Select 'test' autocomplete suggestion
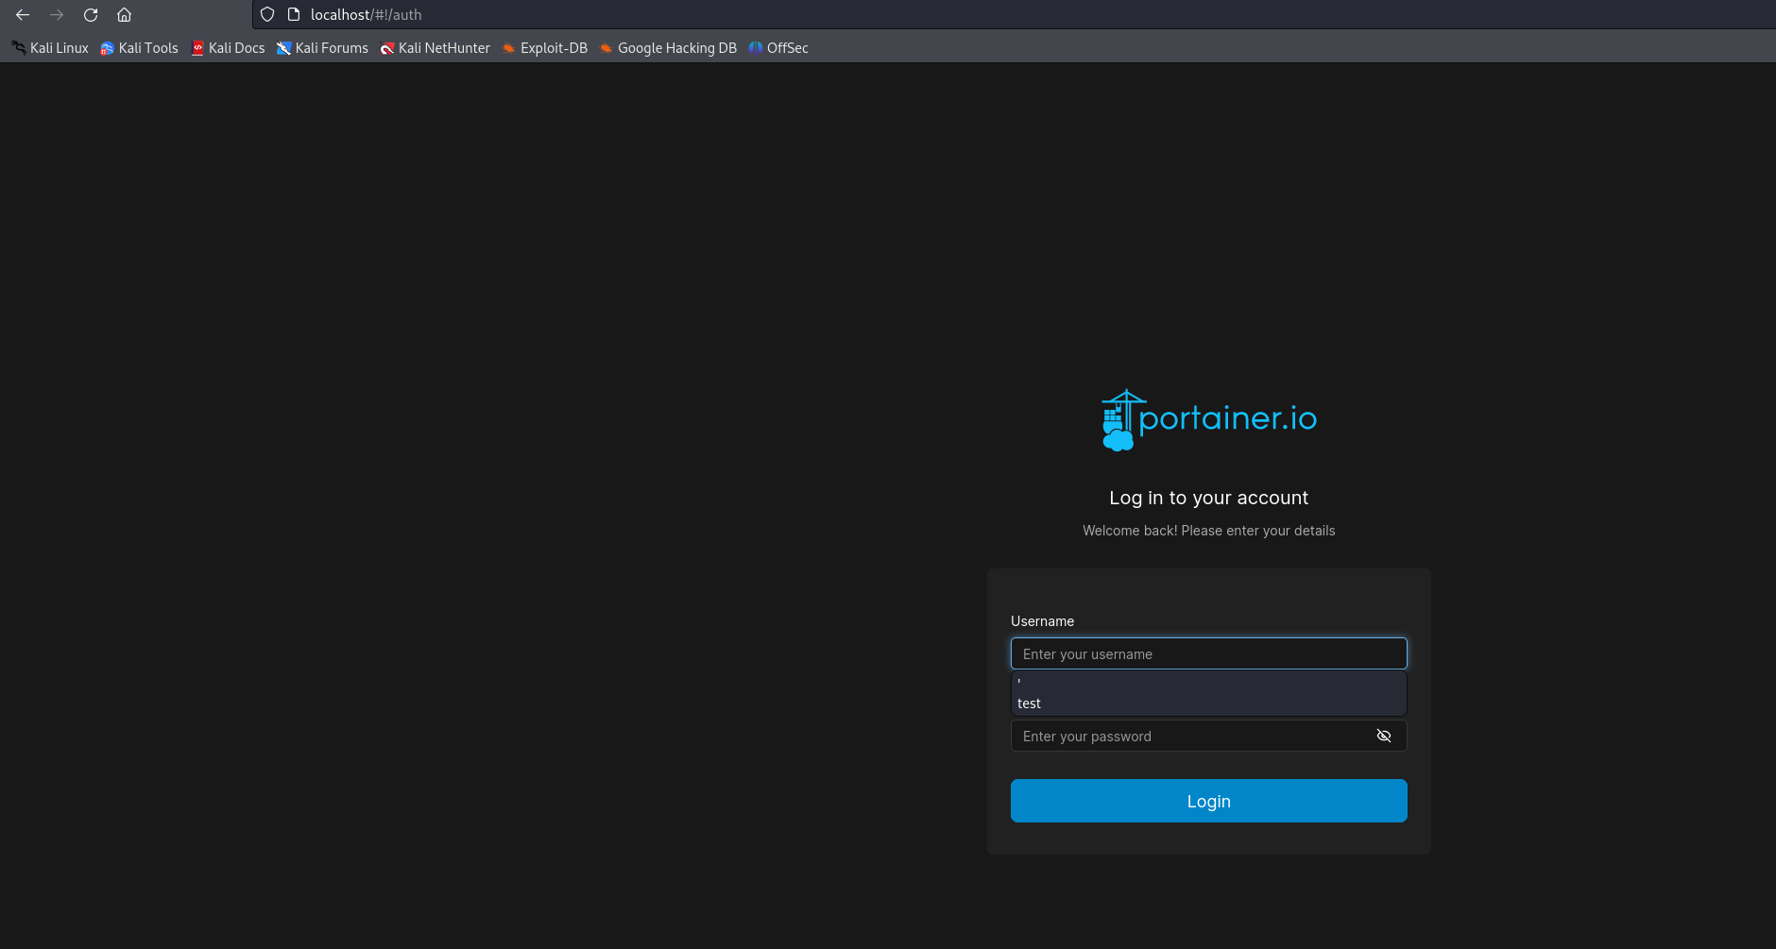Image resolution: width=1776 pixels, height=949 pixels. tap(1209, 703)
